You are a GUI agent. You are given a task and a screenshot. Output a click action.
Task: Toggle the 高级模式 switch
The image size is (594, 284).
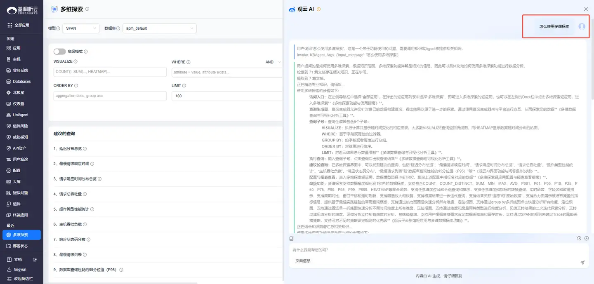[x=59, y=52]
